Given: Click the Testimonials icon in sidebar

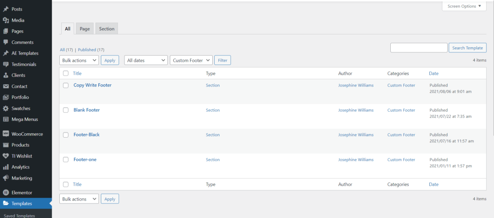Looking at the screenshot, I should point(6,64).
